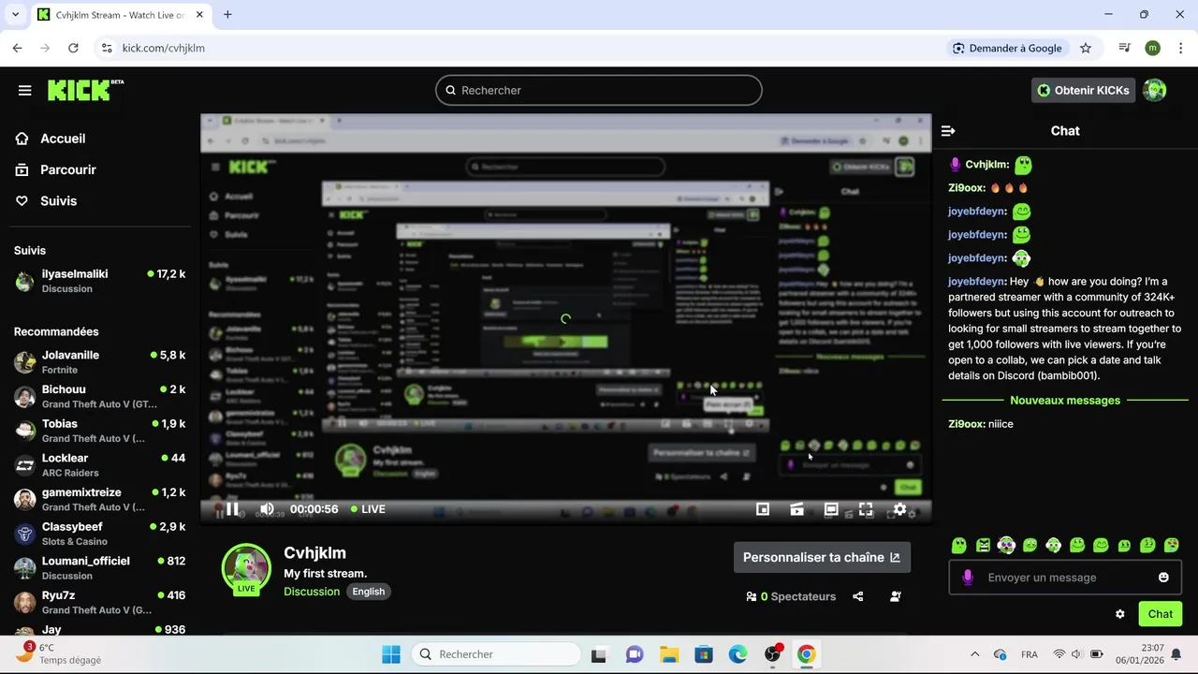Open the Windows Start menu

point(391,654)
